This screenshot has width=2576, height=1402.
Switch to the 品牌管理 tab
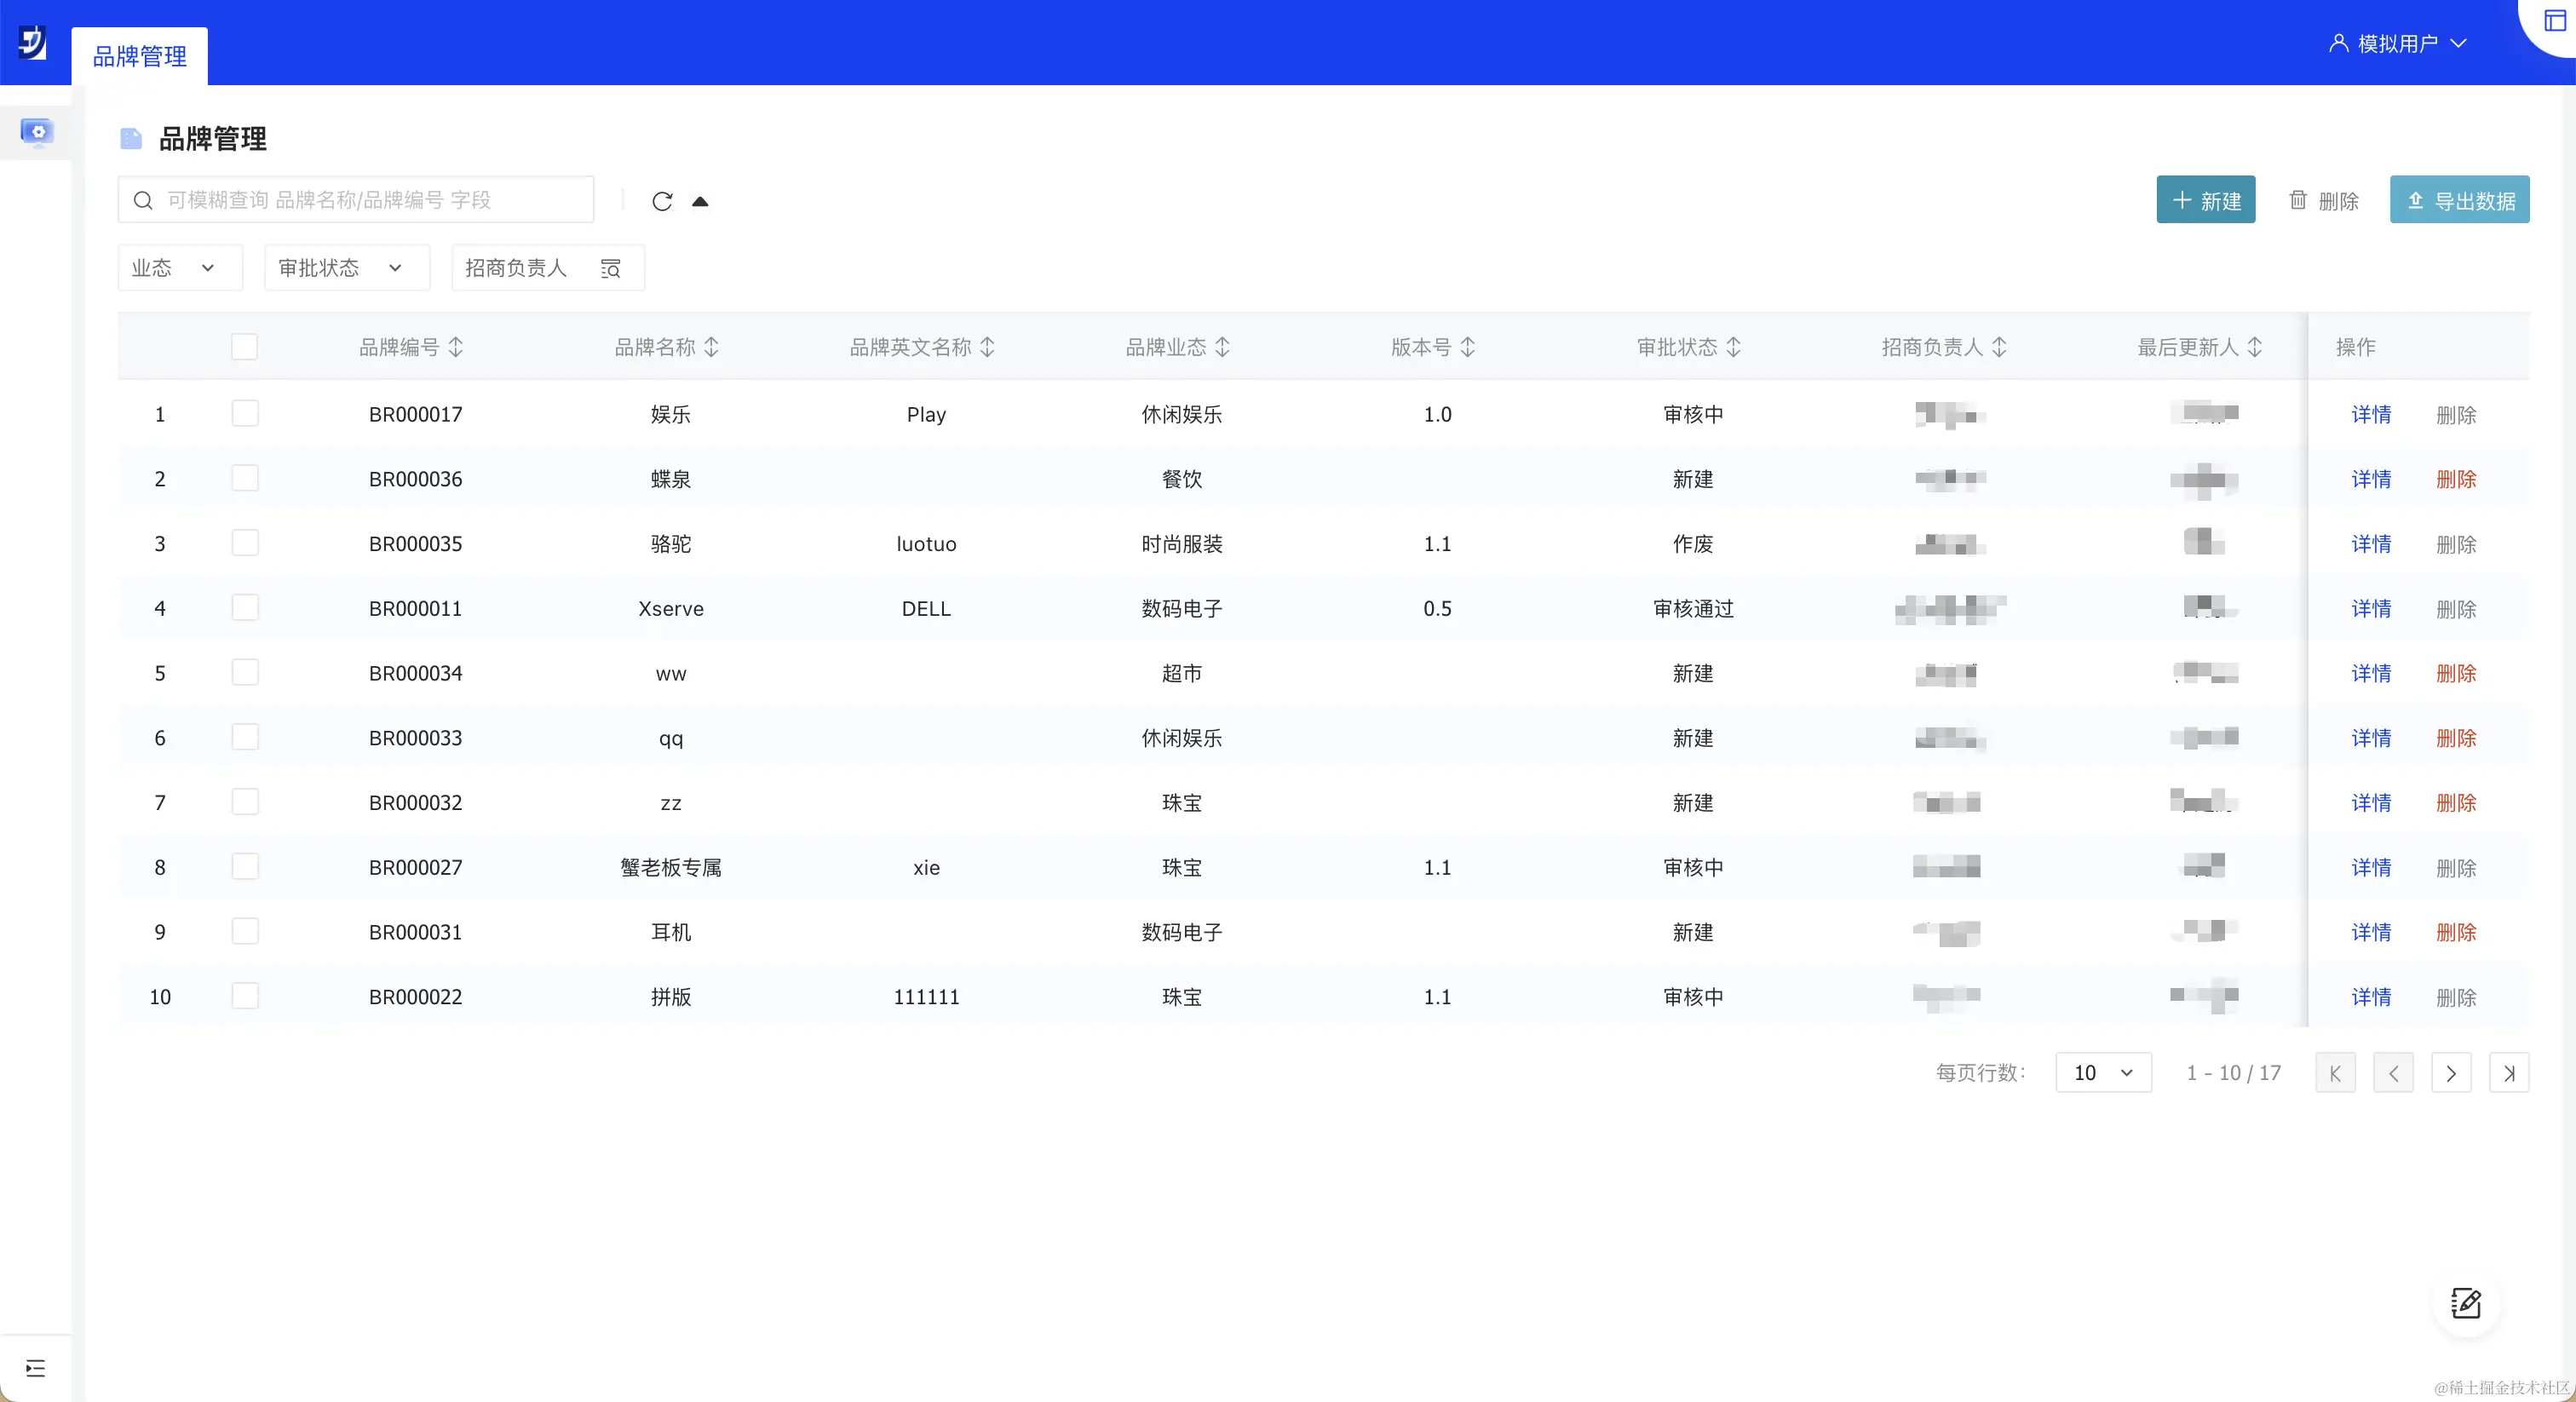pyautogui.click(x=139, y=57)
